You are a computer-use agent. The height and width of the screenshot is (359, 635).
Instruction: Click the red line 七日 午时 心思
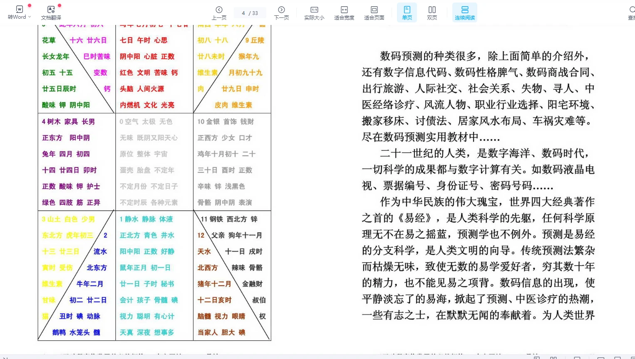pos(144,40)
